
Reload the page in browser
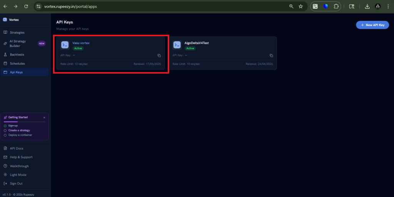26,7
